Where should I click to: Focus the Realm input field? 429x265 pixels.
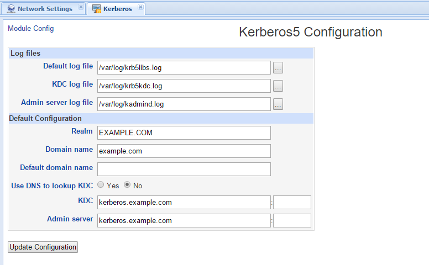tap(184, 132)
